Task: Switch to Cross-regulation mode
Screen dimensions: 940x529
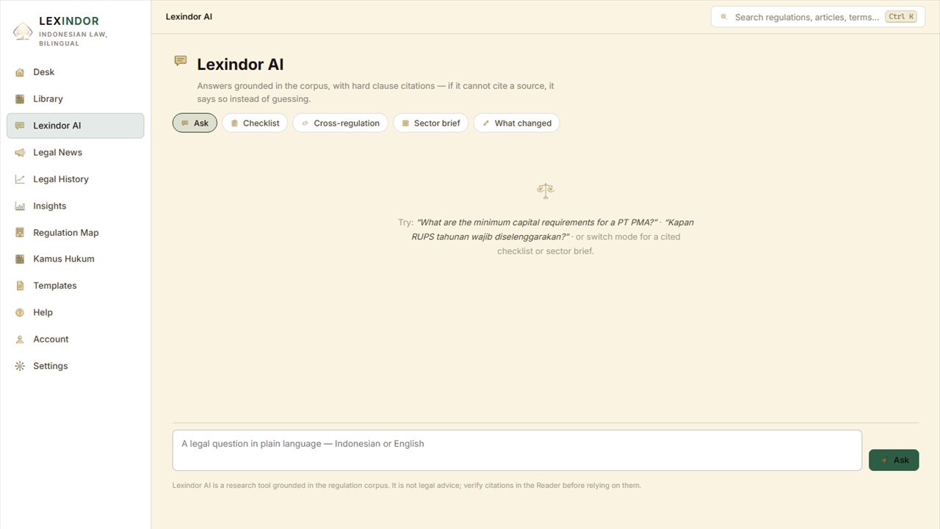Action: coord(340,123)
